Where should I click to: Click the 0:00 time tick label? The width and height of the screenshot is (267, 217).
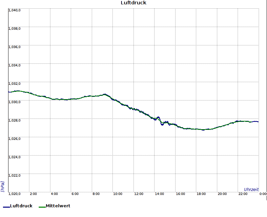(x=263, y=194)
